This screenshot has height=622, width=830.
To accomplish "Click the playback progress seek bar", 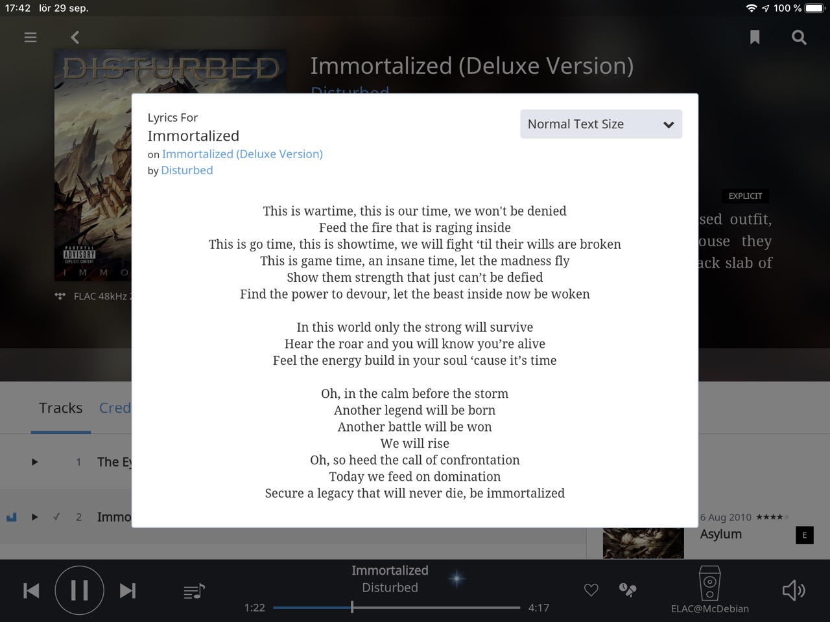I will pos(396,608).
